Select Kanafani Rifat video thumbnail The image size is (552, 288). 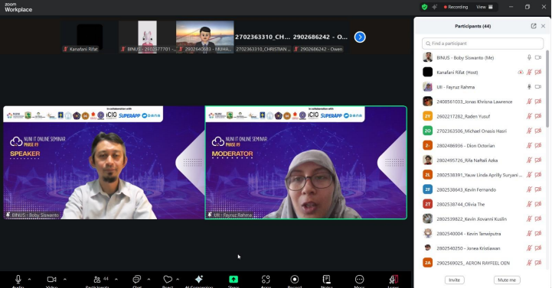(x=90, y=37)
